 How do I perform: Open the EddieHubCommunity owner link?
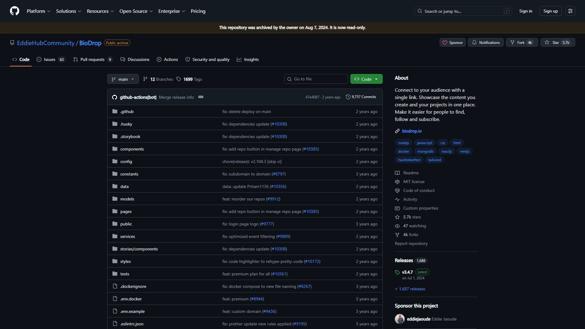[x=46, y=43]
